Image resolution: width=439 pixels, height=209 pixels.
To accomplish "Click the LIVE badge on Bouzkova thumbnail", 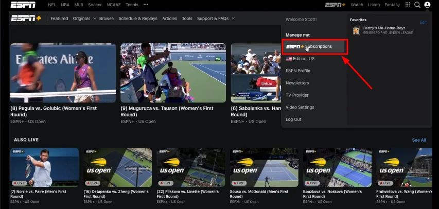I will (312, 183).
